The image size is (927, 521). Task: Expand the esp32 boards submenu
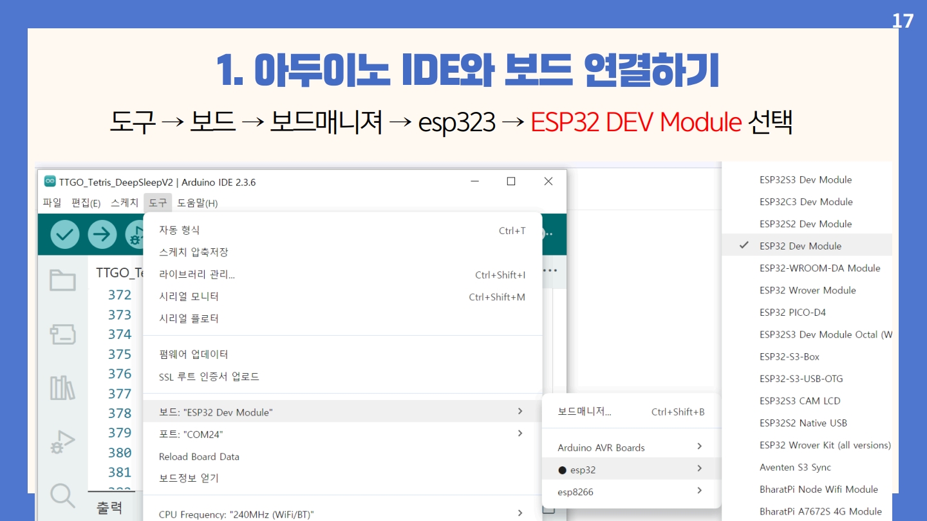pyautogui.click(x=631, y=470)
